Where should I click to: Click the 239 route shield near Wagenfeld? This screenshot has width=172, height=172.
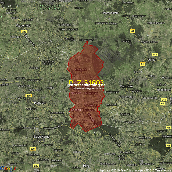tap(24, 32)
